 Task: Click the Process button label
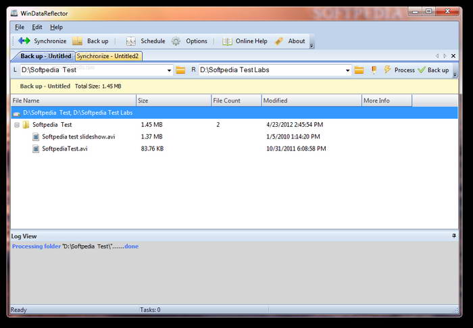pos(405,70)
